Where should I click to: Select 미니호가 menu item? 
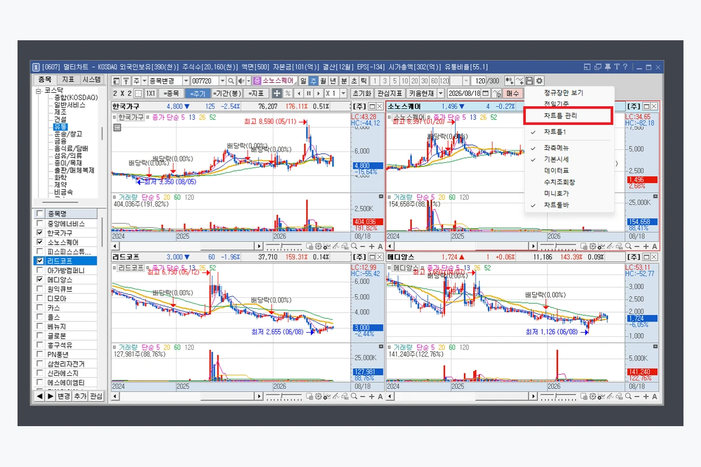point(556,193)
